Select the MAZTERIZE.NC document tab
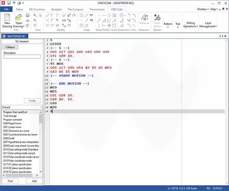The image size is (229, 191). [15, 36]
